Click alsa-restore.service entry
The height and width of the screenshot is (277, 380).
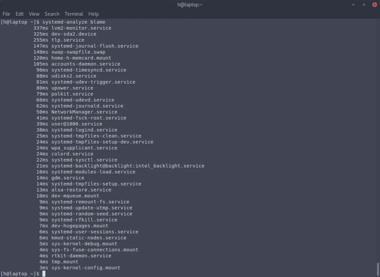(x=74, y=190)
